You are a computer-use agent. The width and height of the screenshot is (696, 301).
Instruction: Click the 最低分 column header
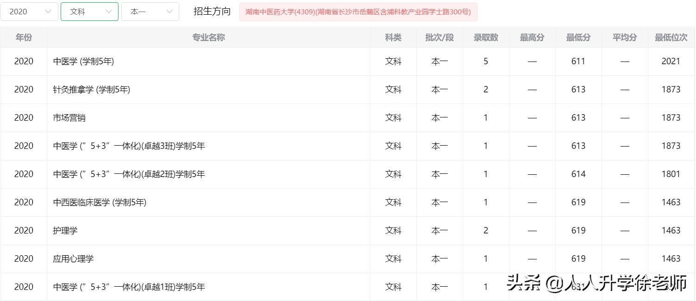coord(578,37)
